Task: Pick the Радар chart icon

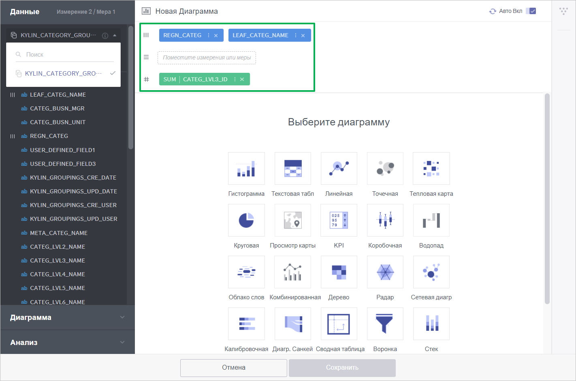Action: tap(385, 272)
